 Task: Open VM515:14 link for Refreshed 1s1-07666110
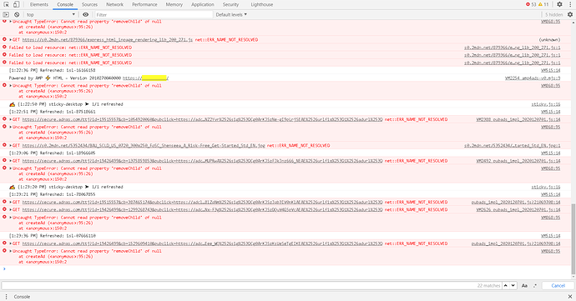pos(551,236)
